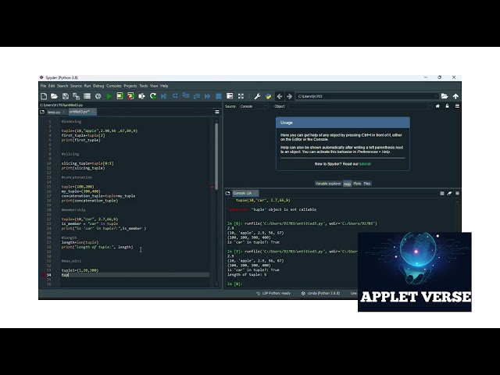
Task: Open the Help menu
Action: [164, 86]
